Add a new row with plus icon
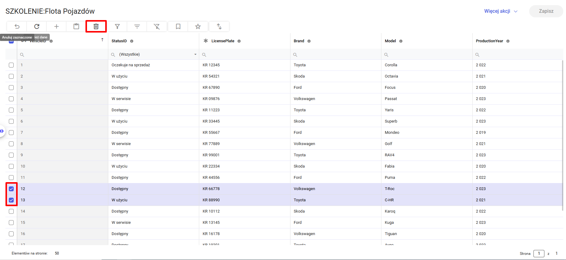566x260 pixels. [x=57, y=26]
